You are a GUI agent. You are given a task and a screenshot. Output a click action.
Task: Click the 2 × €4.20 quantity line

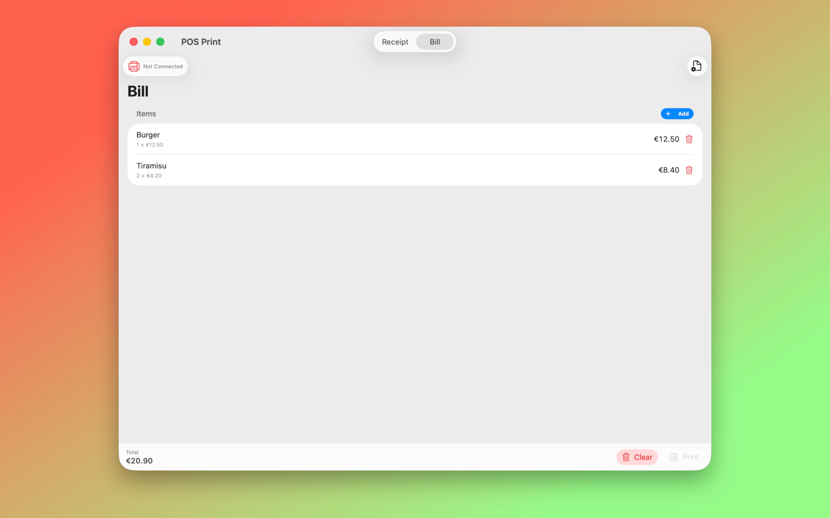pyautogui.click(x=149, y=176)
